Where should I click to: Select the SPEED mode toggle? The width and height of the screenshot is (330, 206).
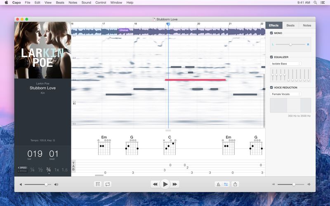(x=22, y=168)
